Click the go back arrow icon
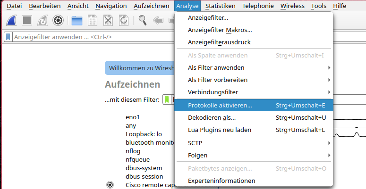This screenshot has width=366, height=189. pyautogui.click(x=158, y=20)
